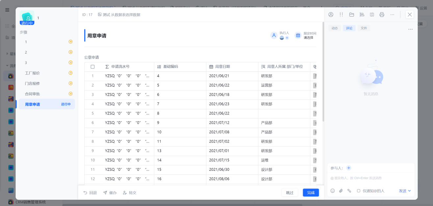This screenshot has height=206, width=433.
Task: Click the 回退 button
Action: pyautogui.click(x=90, y=193)
